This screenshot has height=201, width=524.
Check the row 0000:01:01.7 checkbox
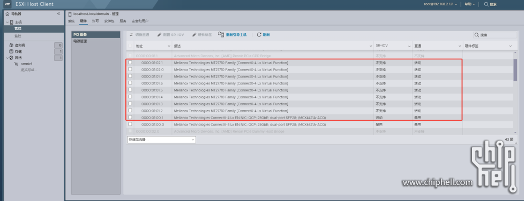130,76
